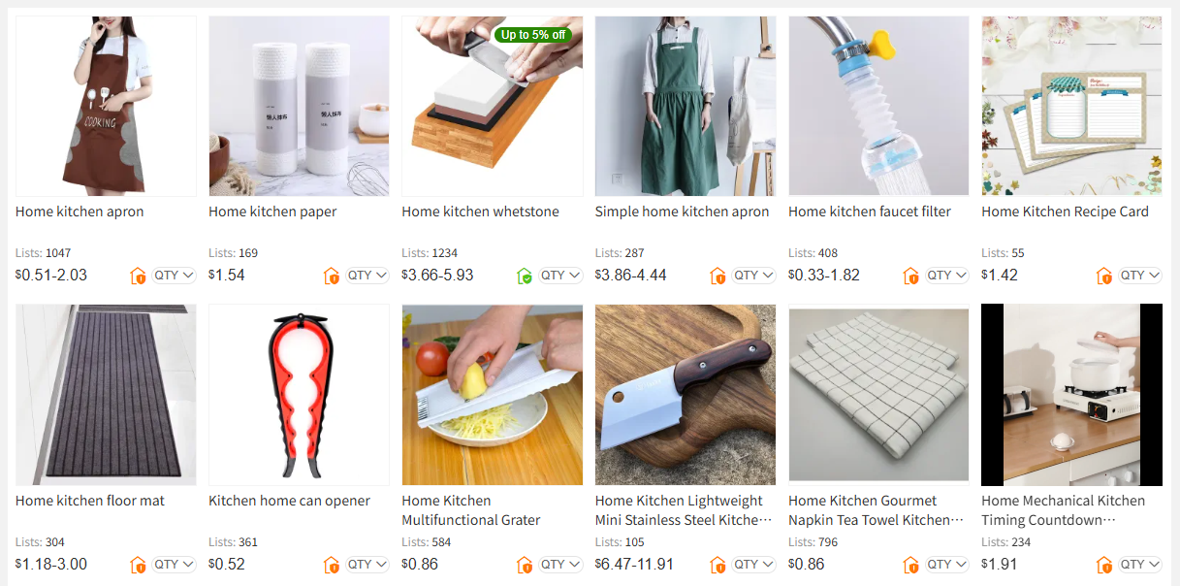Open the faucet filter product image
1180x586 pixels.
[878, 106]
